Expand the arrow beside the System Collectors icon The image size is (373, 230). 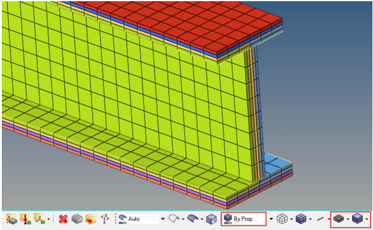49,219
